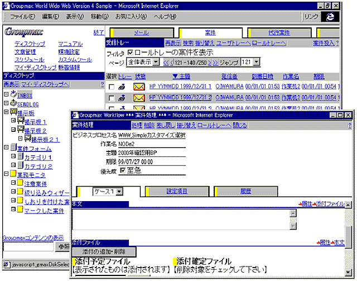Collapse the 掲示板 tree node
Viewport: 357px width, 281px height.
pyautogui.click(x=6, y=112)
